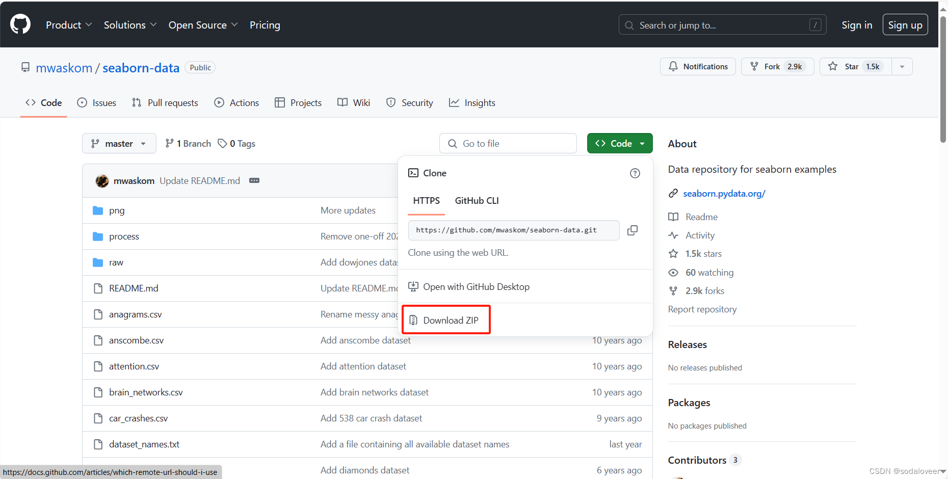Open the Packages heading link
Screen dimensions: 948x479
(x=689, y=403)
